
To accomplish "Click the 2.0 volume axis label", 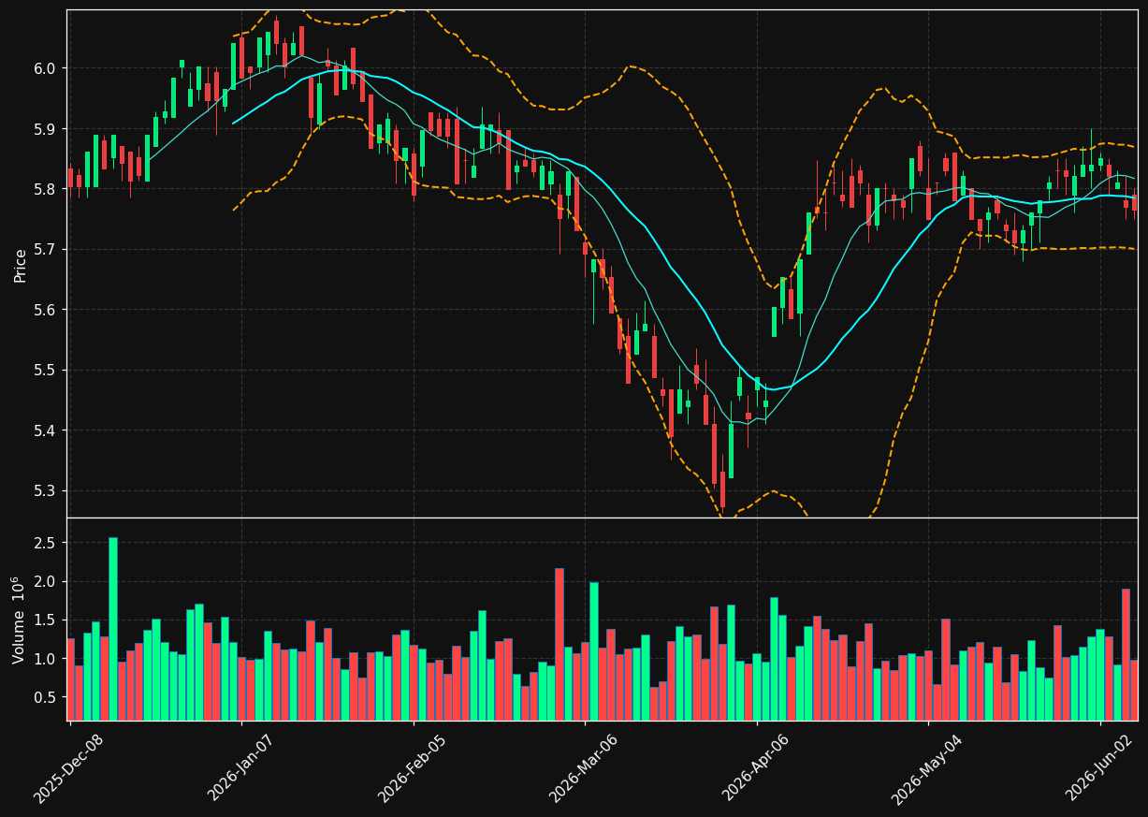I will point(46,581).
